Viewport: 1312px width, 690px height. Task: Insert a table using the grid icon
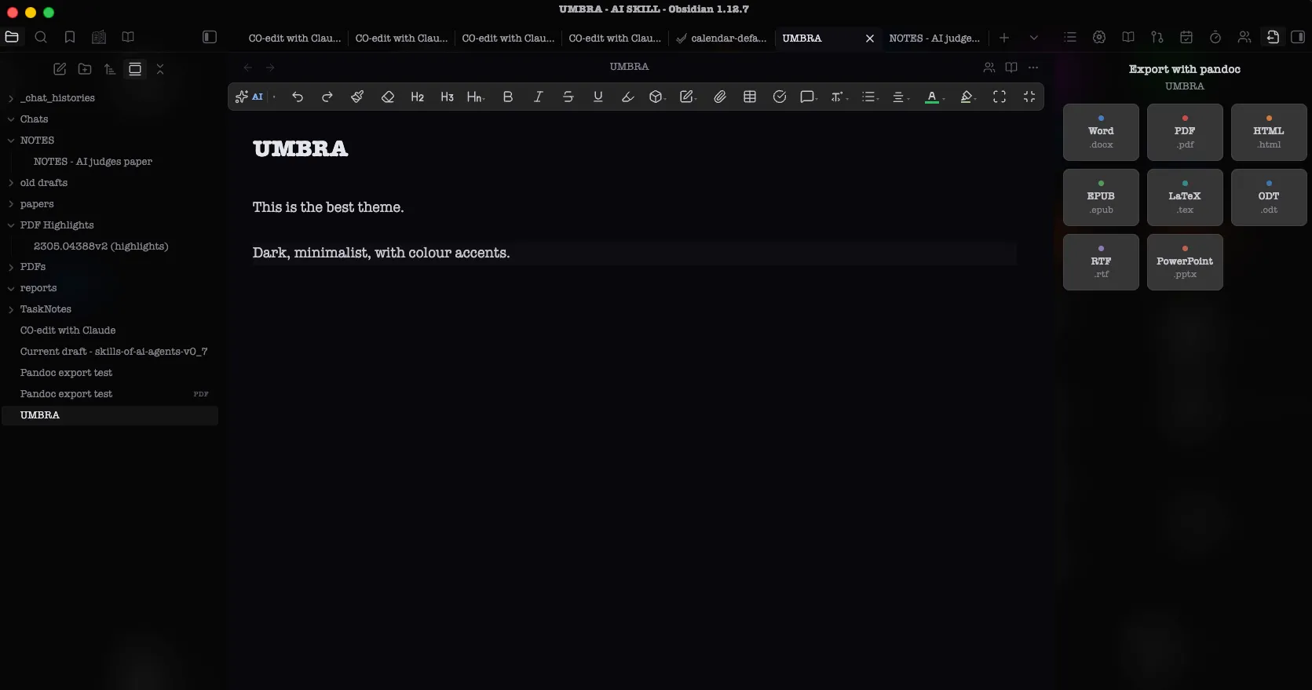pyautogui.click(x=750, y=97)
